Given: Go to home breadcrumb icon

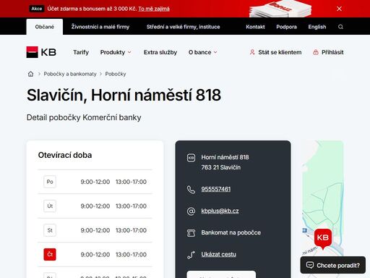Looking at the screenshot, I should click(x=30, y=74).
